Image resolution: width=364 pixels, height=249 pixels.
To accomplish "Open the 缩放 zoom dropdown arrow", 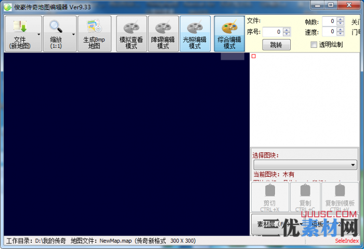I will [73, 34].
